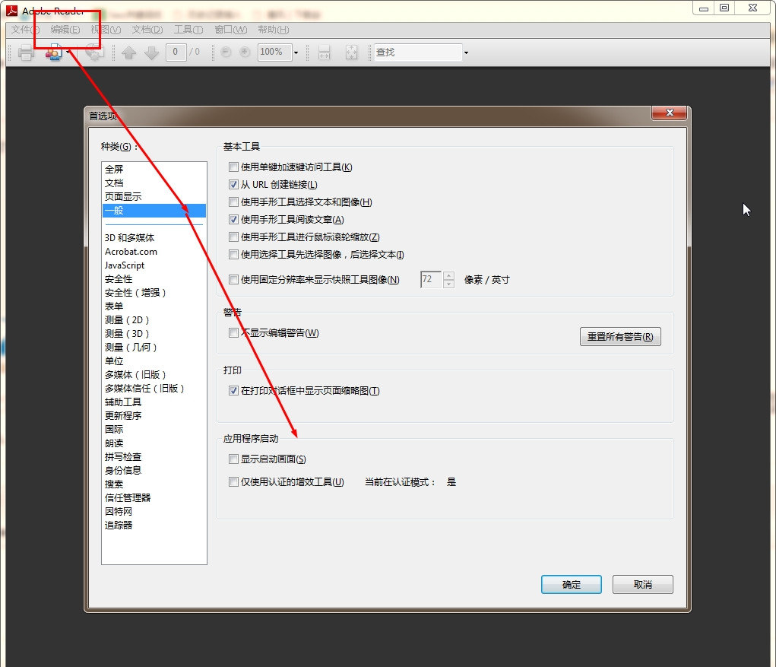The image size is (776, 667).
Task: Open the 文件 menu
Action: [25, 30]
